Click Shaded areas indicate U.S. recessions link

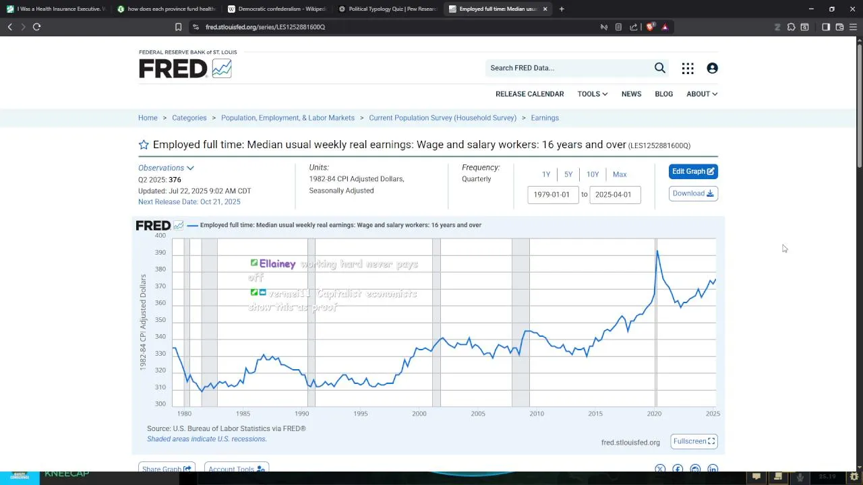point(207,439)
